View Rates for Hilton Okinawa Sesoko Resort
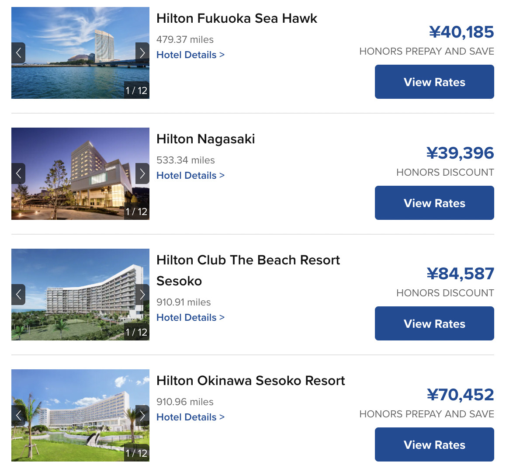The width and height of the screenshot is (506, 472). click(x=434, y=444)
